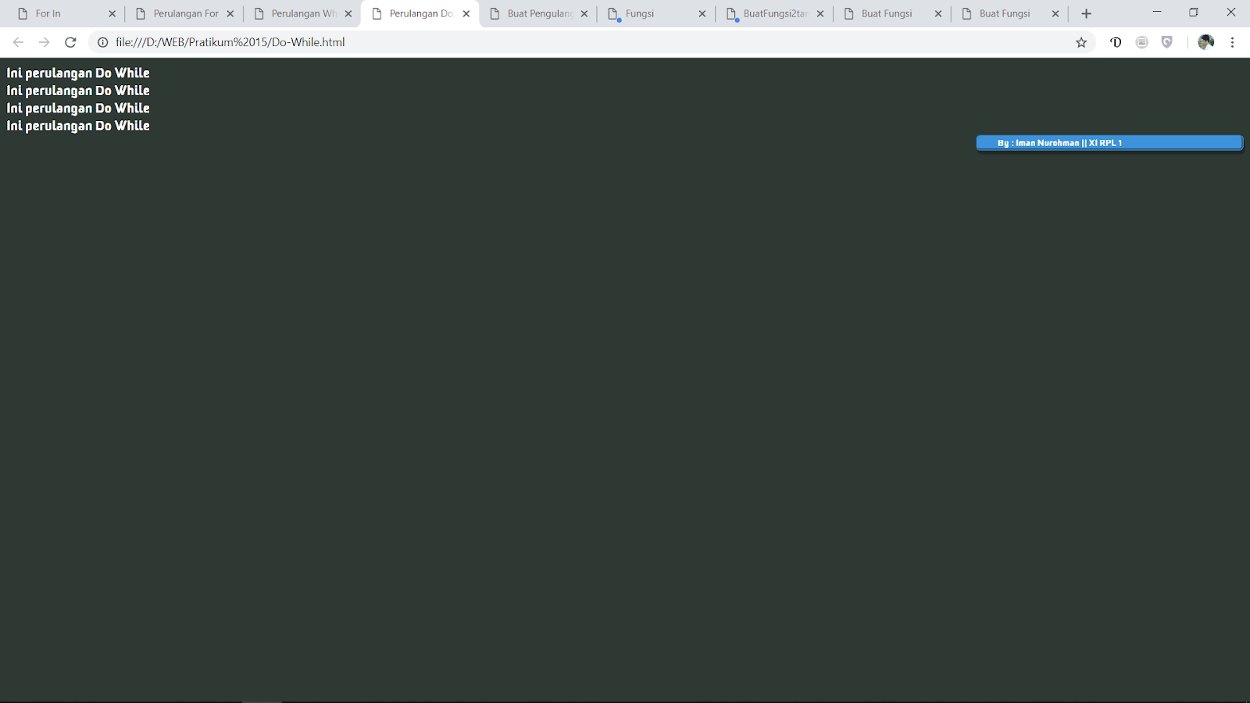1250x703 pixels.
Task: Open a new tab with the plus button
Action: [1086, 13]
